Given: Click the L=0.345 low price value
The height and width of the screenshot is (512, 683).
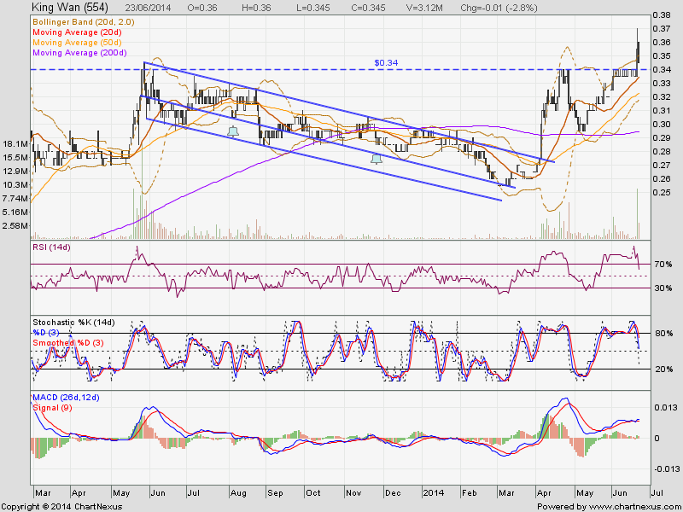Looking at the screenshot, I should click(x=312, y=8).
